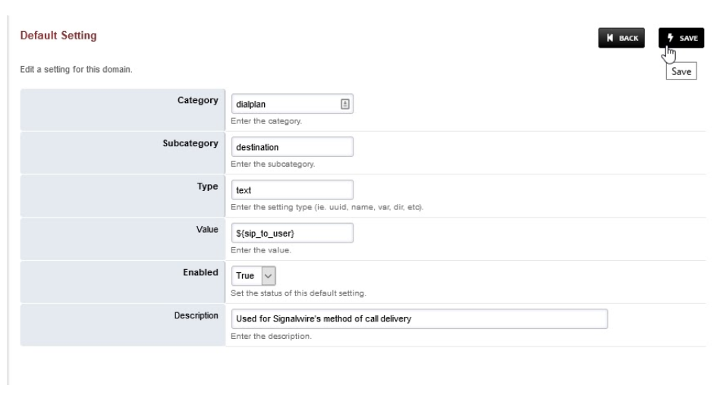Click the Subcategory row label
This screenshot has height=395, width=720.
190,144
